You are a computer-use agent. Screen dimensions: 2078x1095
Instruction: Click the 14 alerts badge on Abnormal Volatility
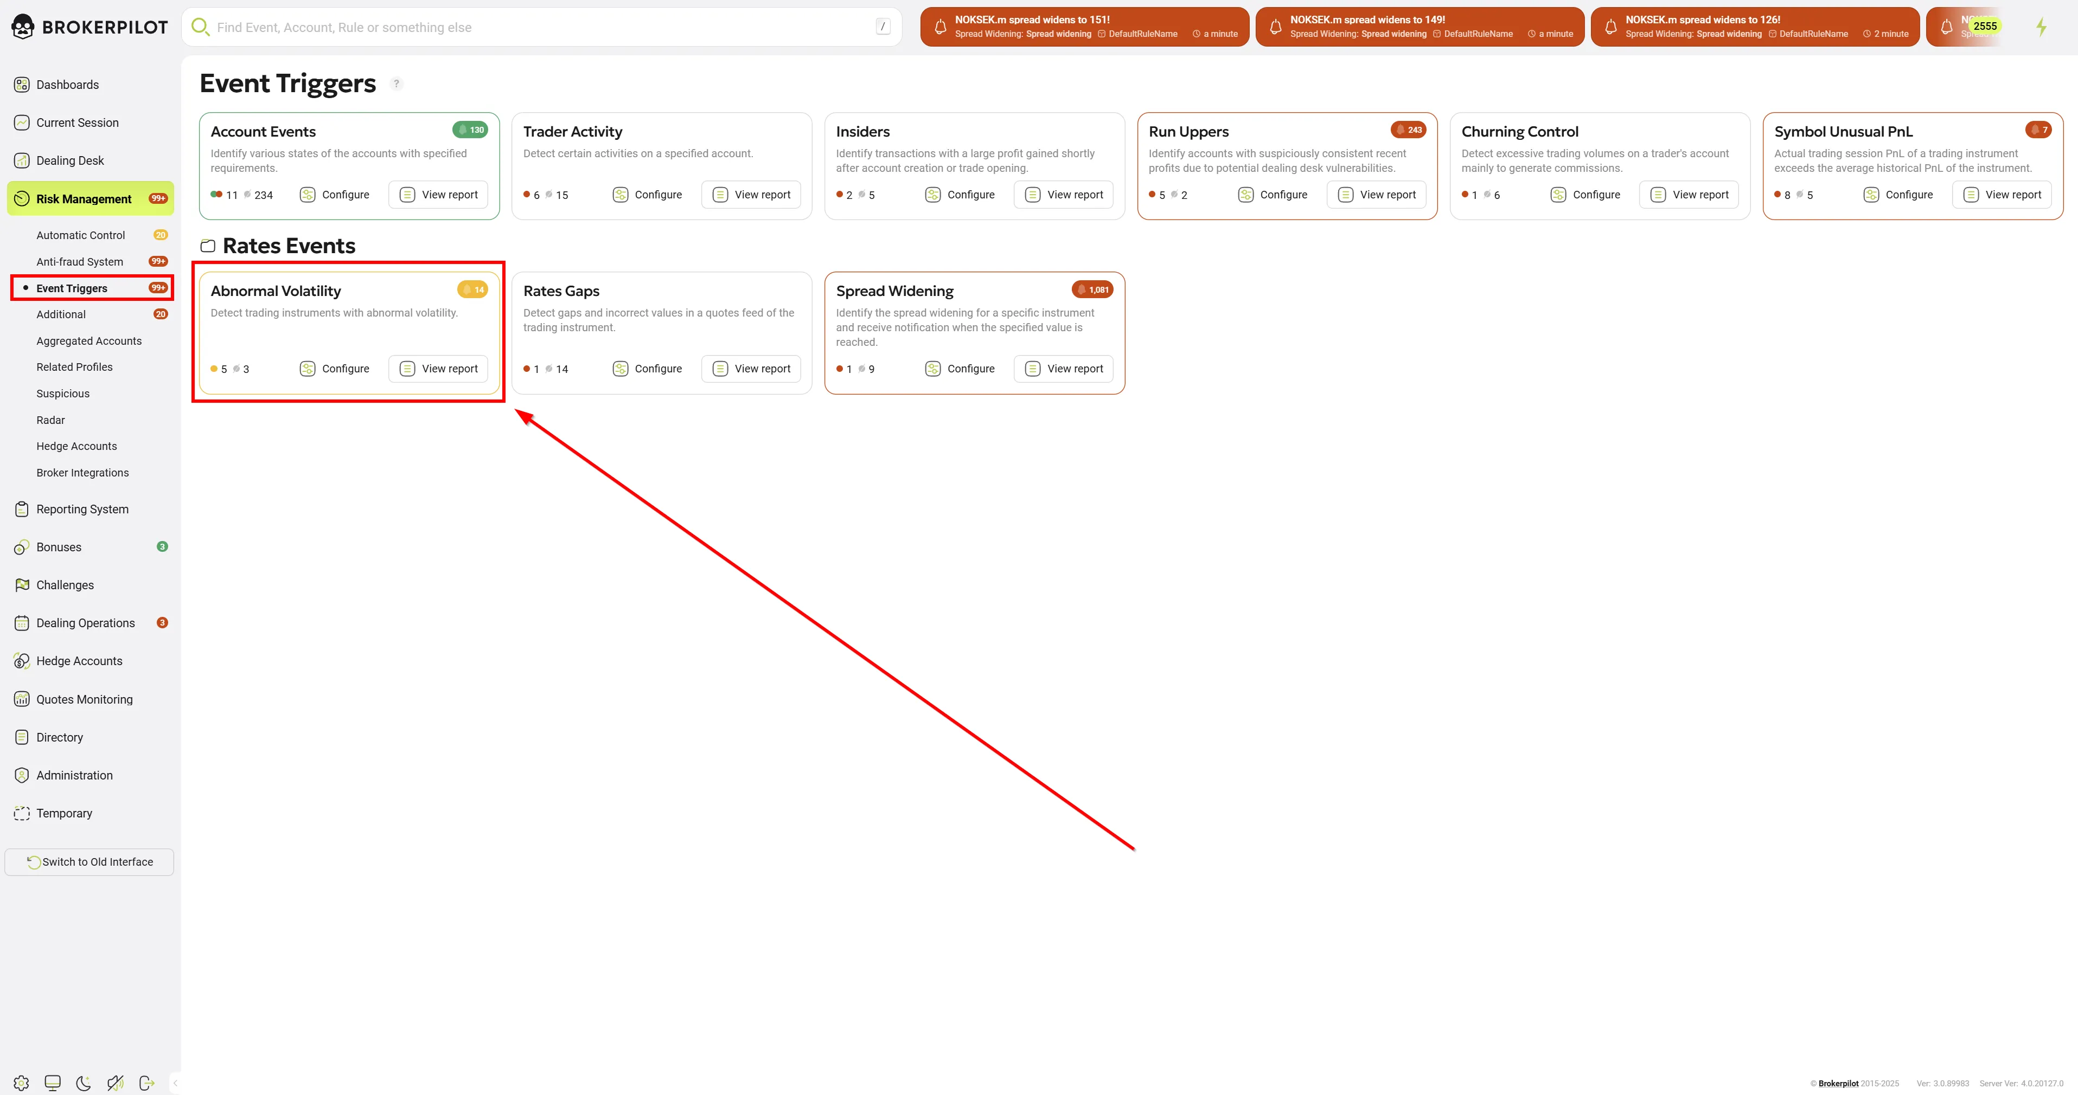tap(472, 289)
